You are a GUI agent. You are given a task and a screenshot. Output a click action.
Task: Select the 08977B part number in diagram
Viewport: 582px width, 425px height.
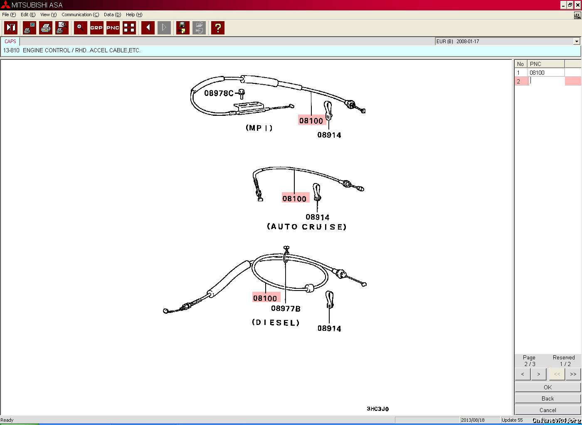[x=286, y=308]
